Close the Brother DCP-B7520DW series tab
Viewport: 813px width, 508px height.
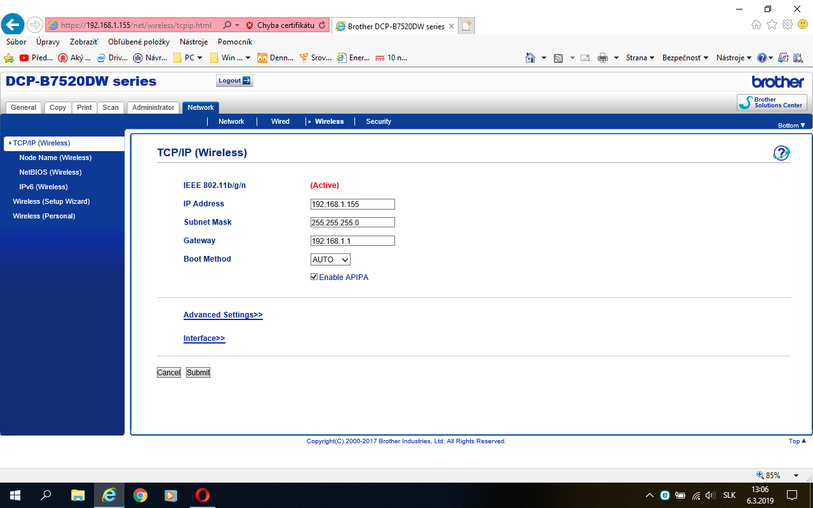(452, 27)
